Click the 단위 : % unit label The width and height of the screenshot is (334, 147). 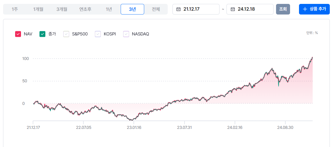312,33
